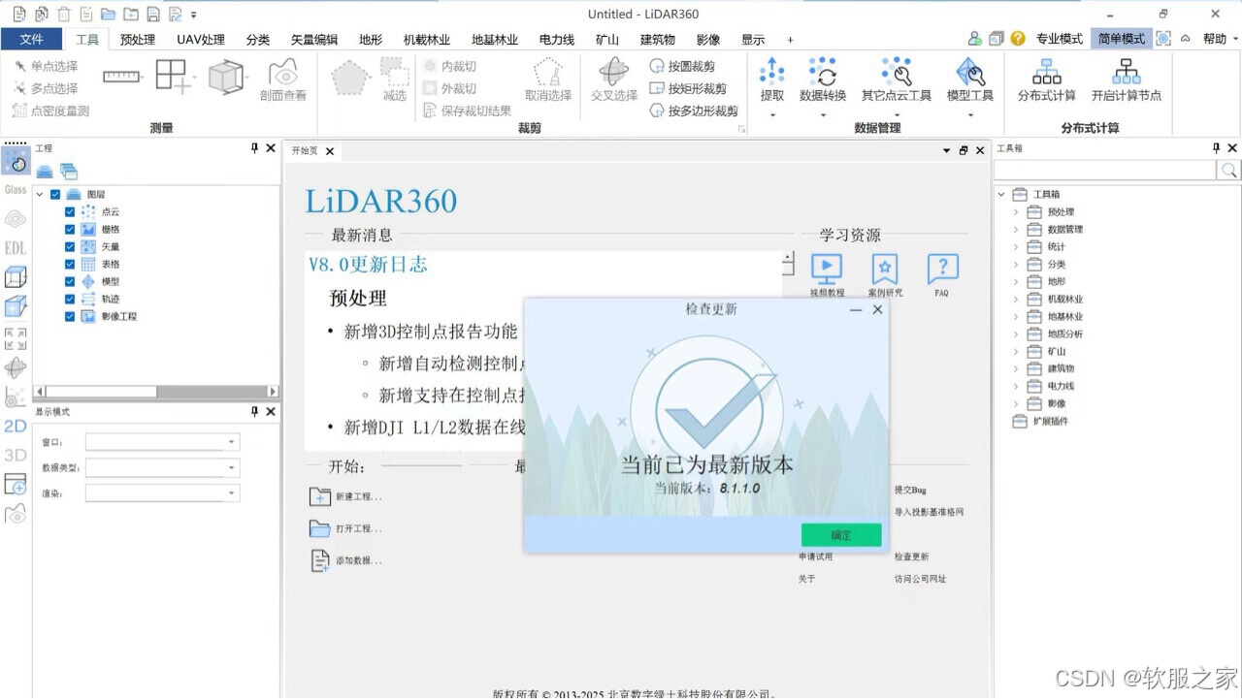Open 数据转换 data conversion tool
1242x699 pixels.
[x=823, y=80]
